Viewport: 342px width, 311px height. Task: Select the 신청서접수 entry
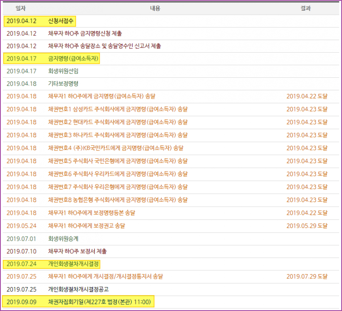[x=60, y=21]
